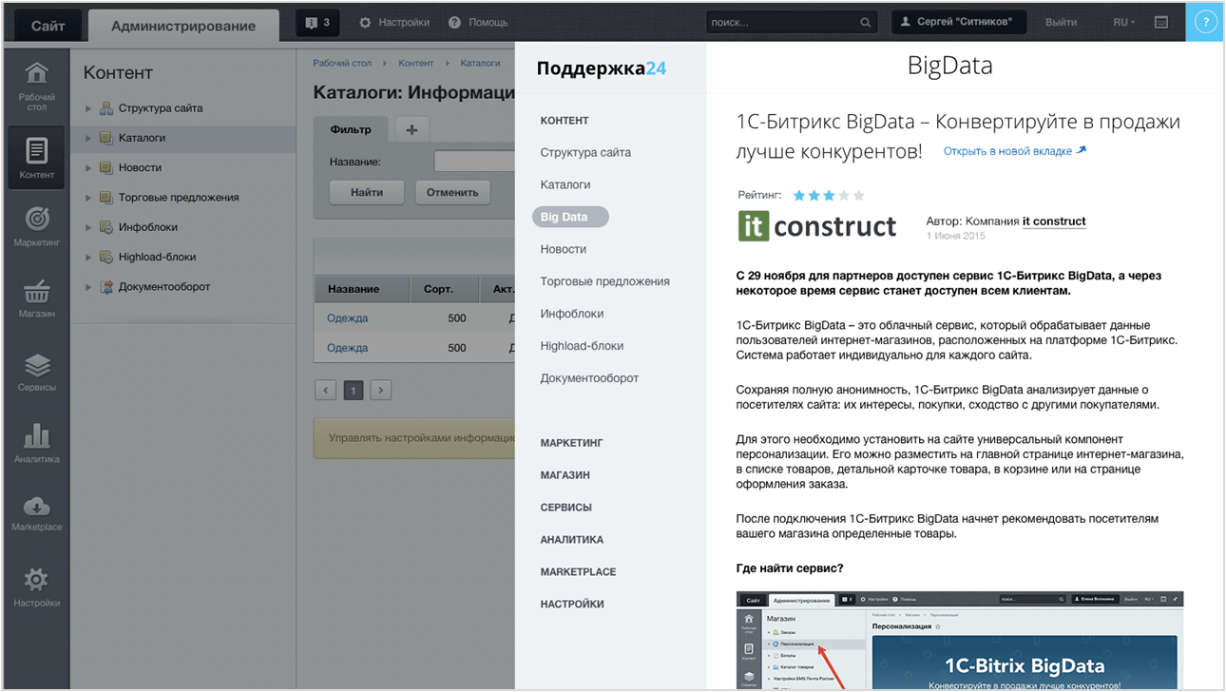Select Big Data in Поддержка24 menu
1226x692 pixels.
click(x=570, y=217)
